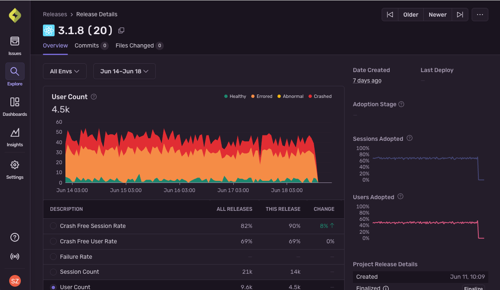Click the Older release button
The image size is (500, 290).
410,14
